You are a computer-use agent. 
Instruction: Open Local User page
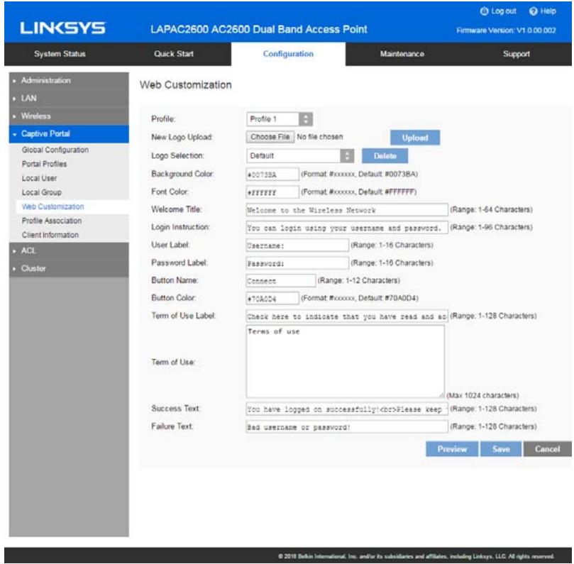39,178
